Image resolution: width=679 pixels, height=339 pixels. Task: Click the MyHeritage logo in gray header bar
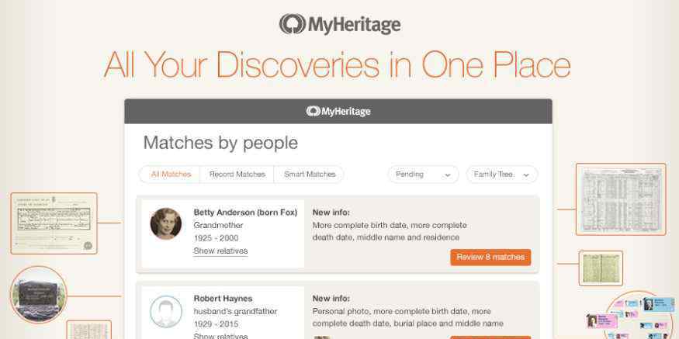(338, 111)
